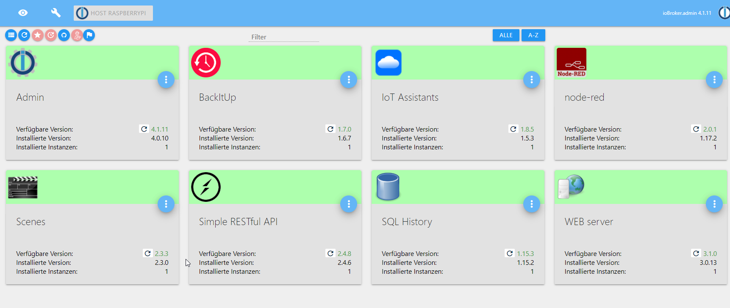Open Admin card three-dot menu

click(166, 80)
